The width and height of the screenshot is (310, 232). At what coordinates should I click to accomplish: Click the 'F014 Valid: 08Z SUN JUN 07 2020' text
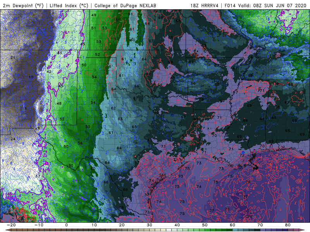(x=265, y=5)
